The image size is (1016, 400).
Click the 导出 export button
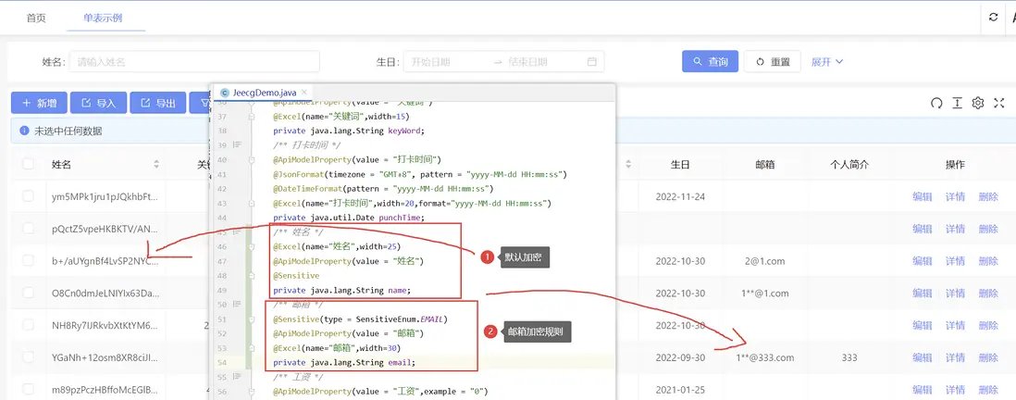tap(157, 103)
